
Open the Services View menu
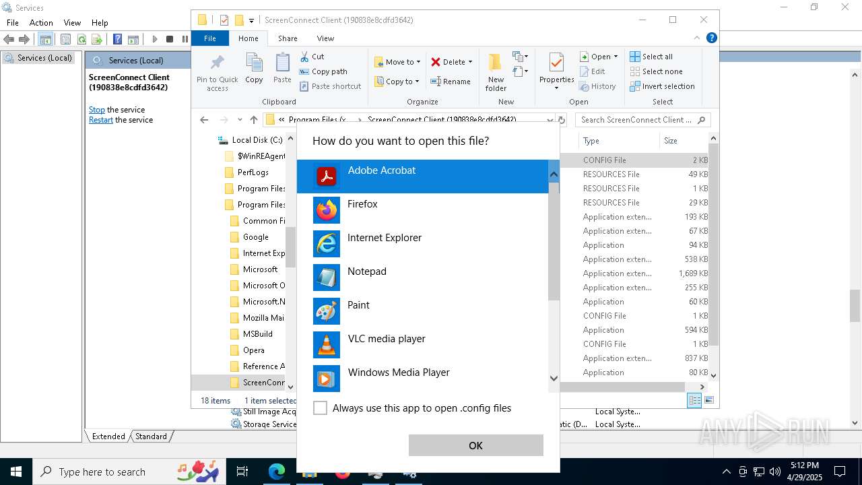[72, 22]
